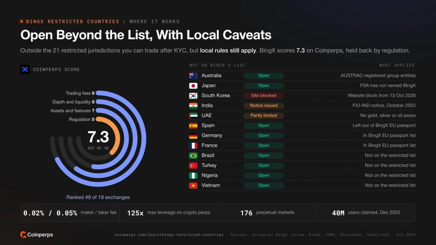Click the Open badge for Japan
This screenshot has height=245, width=436.
point(264,85)
